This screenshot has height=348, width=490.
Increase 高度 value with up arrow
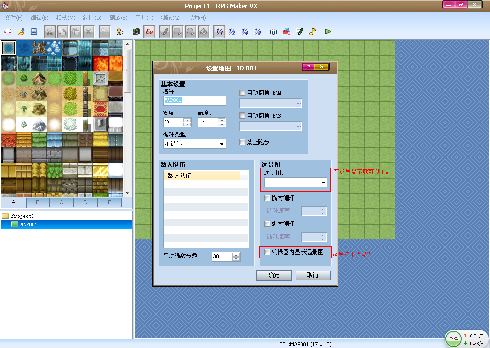click(222, 120)
